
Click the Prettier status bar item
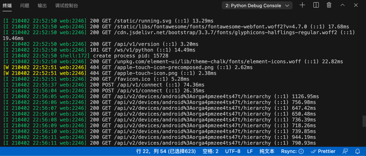coord(323,151)
